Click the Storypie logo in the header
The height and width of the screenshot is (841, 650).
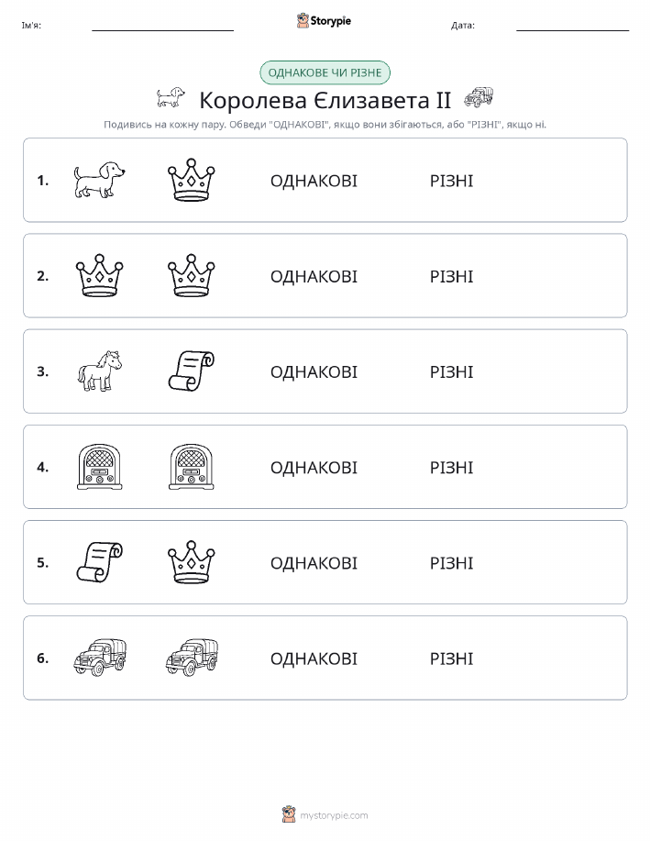pyautogui.click(x=324, y=21)
